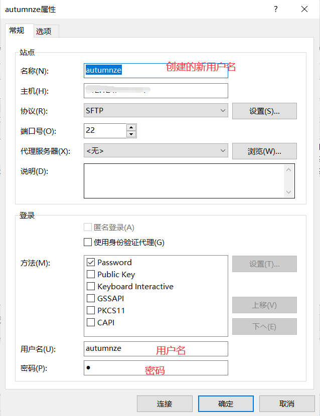Switch to the 选项 (Options) tab
This screenshot has height=416, width=320.
point(44,31)
